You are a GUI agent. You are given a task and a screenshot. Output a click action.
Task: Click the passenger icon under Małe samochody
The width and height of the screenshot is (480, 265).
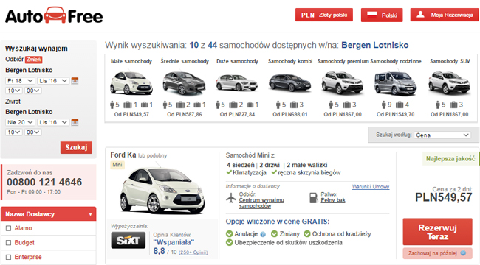112,105
